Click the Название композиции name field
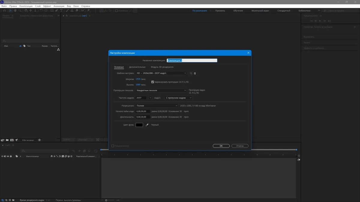360x202 pixels. click(192, 60)
